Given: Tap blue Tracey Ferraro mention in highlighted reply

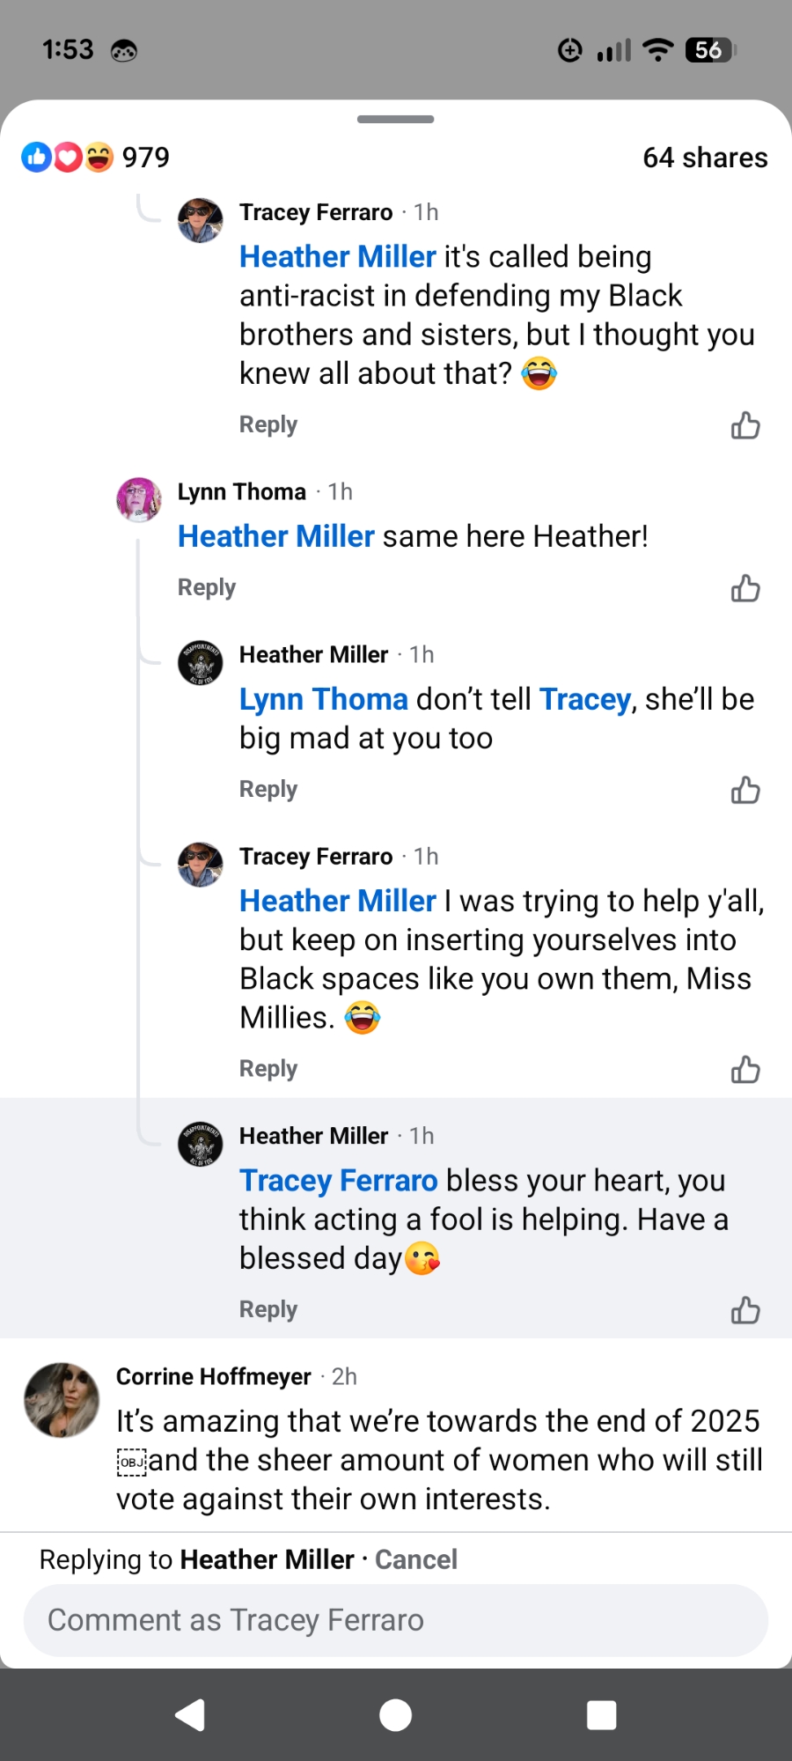Looking at the screenshot, I should coord(339,1180).
